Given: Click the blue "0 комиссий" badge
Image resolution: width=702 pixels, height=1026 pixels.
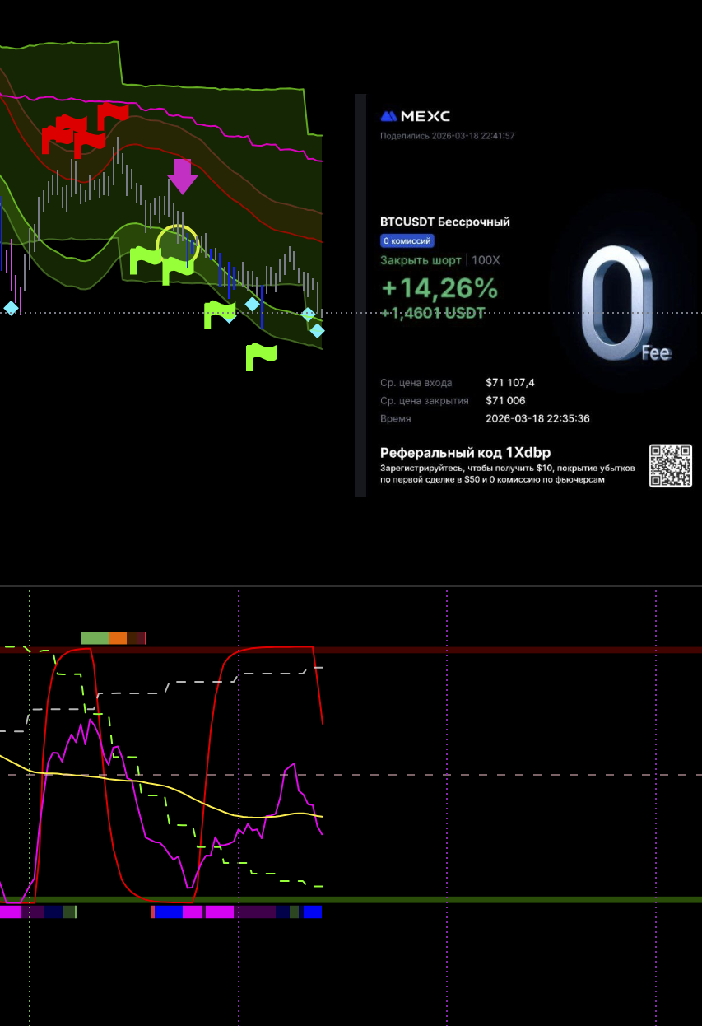Looking at the screenshot, I should point(407,241).
